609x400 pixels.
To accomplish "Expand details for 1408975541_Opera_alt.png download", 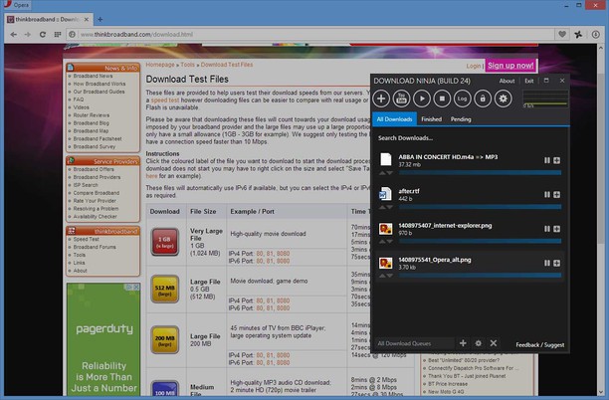I will click(556, 263).
